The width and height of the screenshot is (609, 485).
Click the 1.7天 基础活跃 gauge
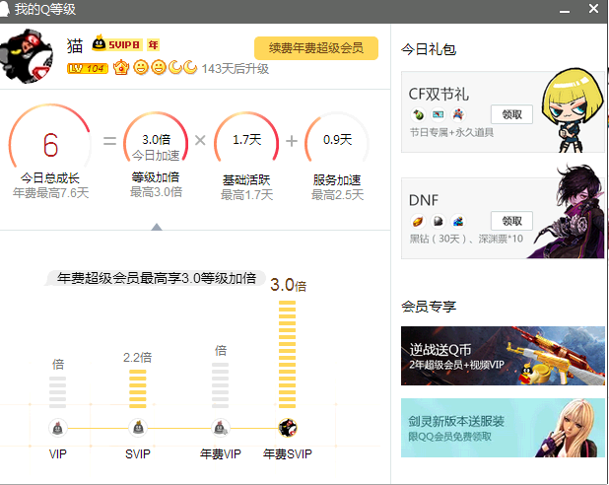pyautogui.click(x=246, y=137)
